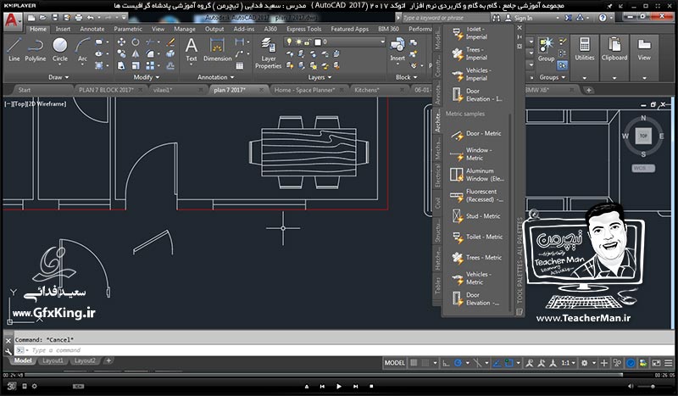Toggle the layer freeze sun icon
Screen dimensions: 678x396
tap(298, 42)
